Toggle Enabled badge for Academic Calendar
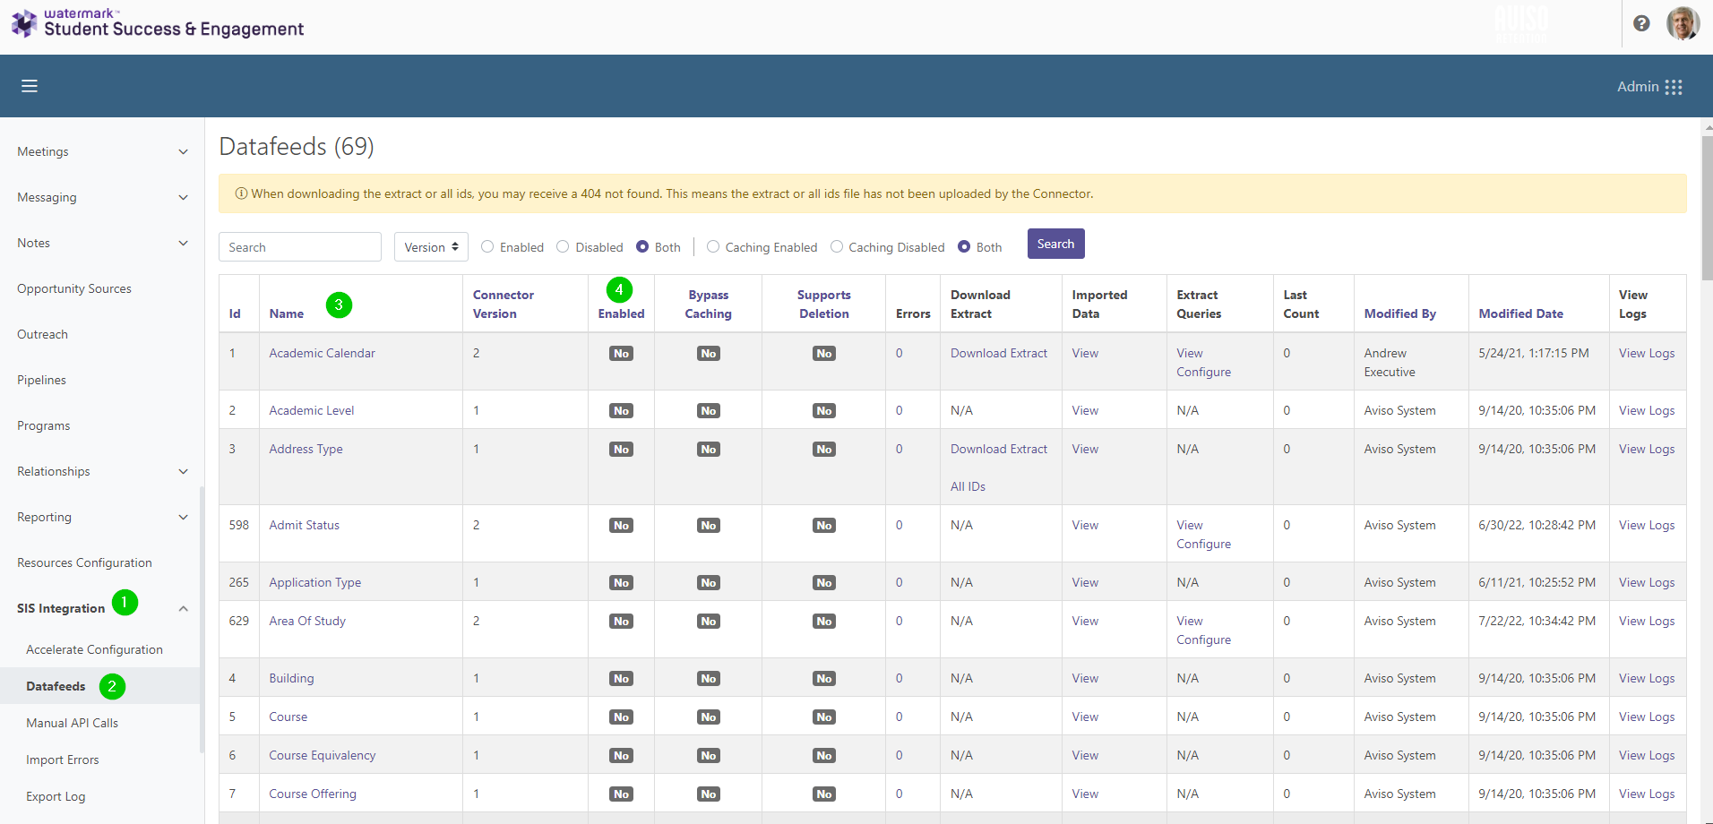The width and height of the screenshot is (1713, 824). [621, 354]
